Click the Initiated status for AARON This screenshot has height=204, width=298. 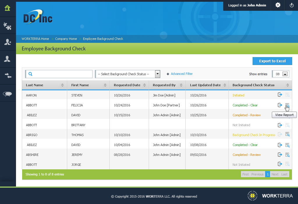238,95
